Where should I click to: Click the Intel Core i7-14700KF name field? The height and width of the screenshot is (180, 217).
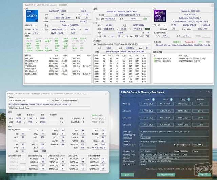coord(57,11)
